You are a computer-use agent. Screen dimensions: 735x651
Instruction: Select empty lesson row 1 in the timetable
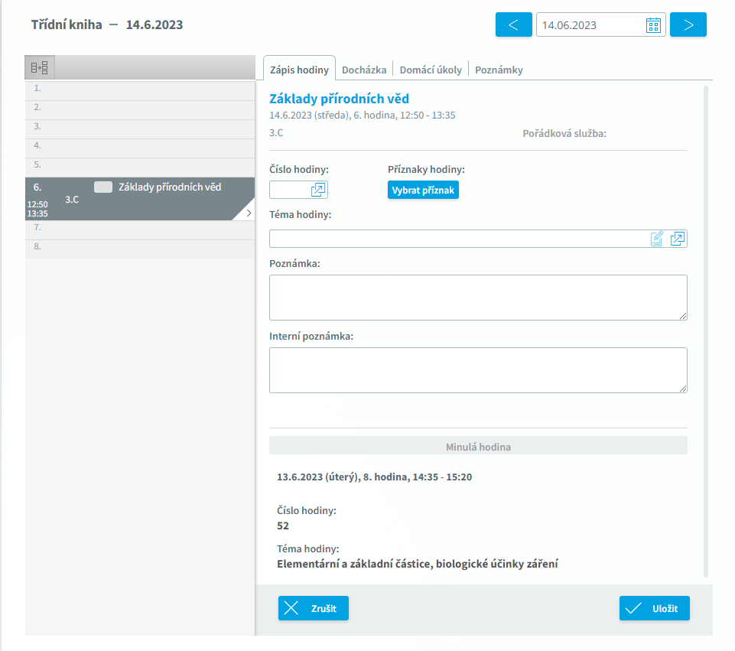coord(140,89)
